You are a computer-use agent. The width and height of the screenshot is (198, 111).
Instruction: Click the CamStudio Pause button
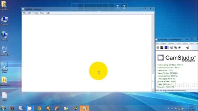pyautogui.click(x=162, y=48)
